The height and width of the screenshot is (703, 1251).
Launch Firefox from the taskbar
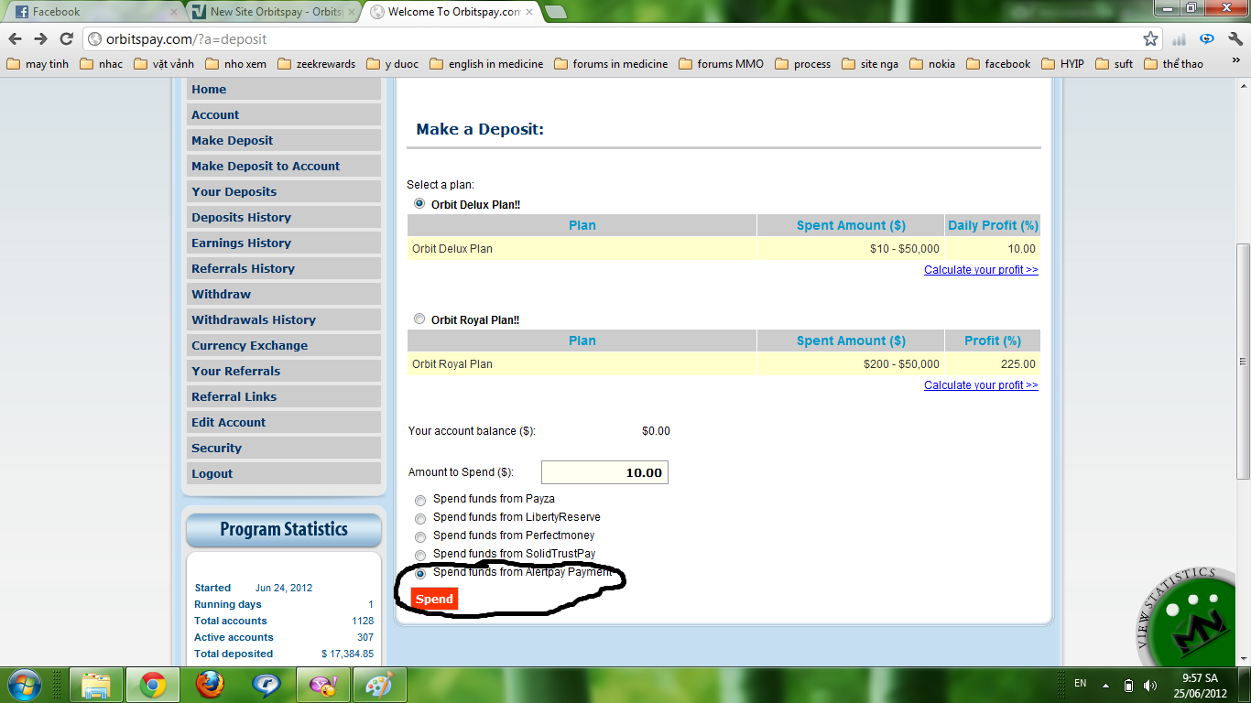(x=209, y=685)
